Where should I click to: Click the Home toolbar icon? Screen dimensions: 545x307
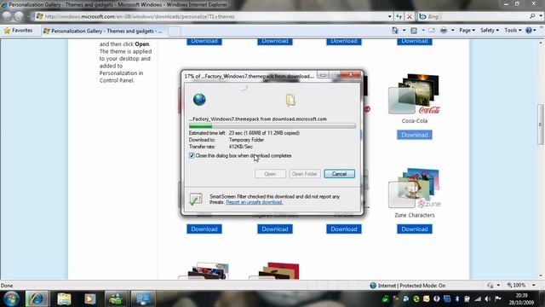(x=395, y=31)
